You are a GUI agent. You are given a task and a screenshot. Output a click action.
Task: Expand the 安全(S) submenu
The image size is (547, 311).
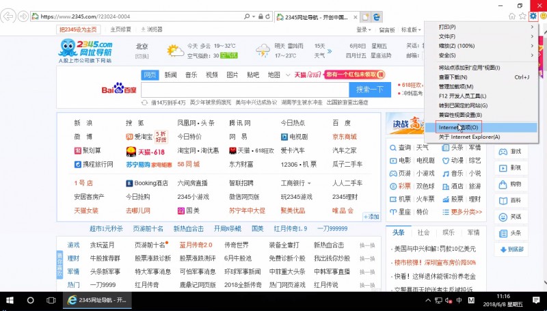pyautogui.click(x=481, y=55)
